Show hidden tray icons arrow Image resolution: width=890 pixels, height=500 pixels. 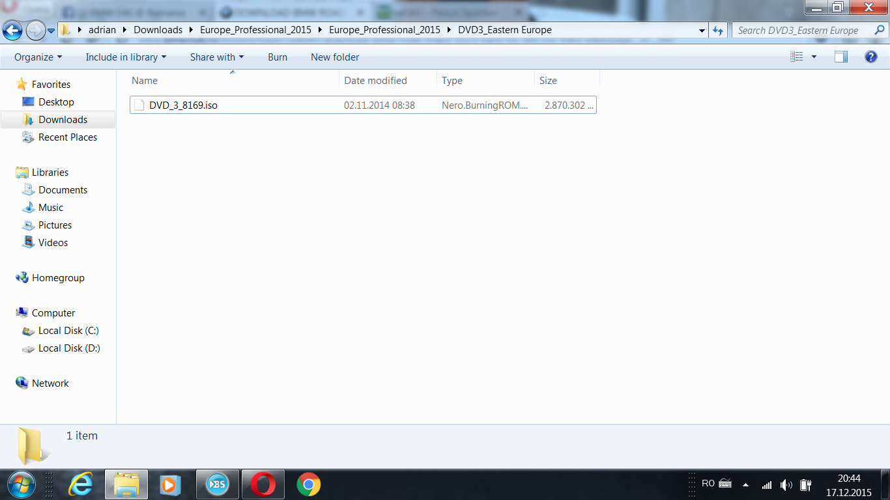[x=745, y=485]
